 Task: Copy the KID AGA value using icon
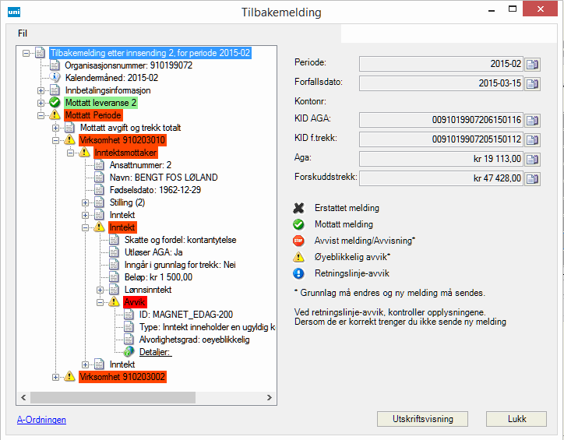[x=532, y=120]
